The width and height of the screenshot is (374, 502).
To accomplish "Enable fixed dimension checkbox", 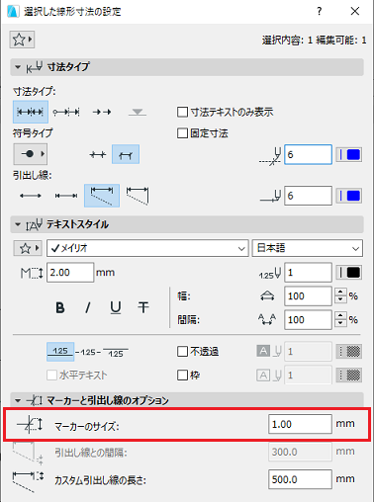I will tap(182, 133).
